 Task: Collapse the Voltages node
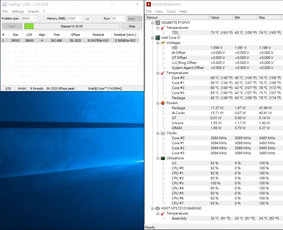pos(158,43)
